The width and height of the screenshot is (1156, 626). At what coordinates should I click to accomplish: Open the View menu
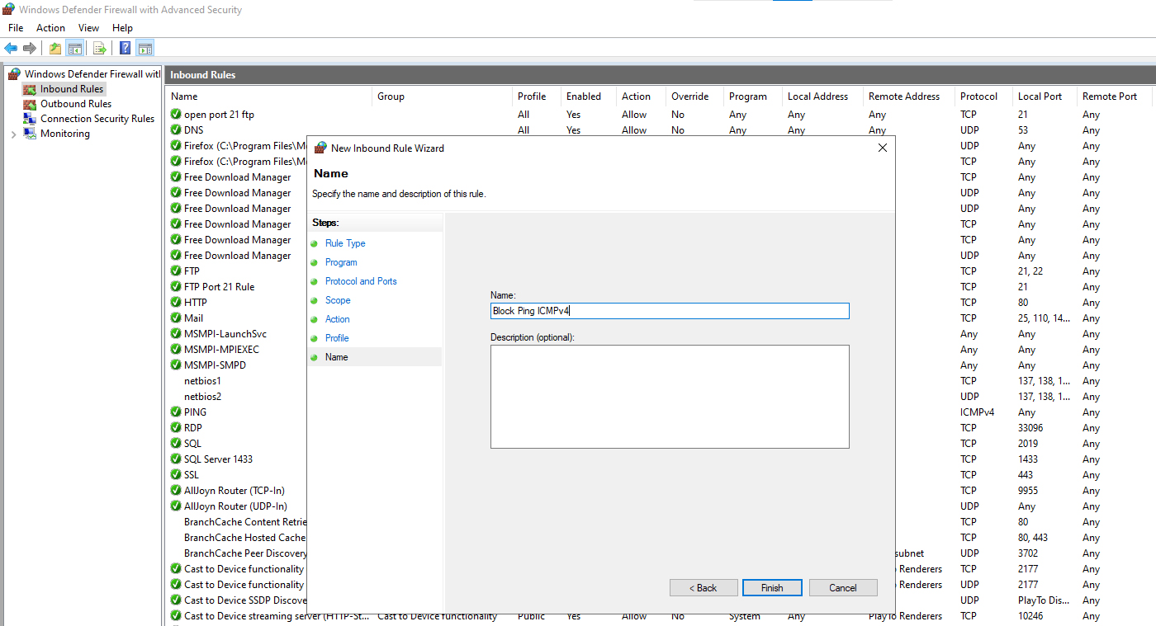88,28
